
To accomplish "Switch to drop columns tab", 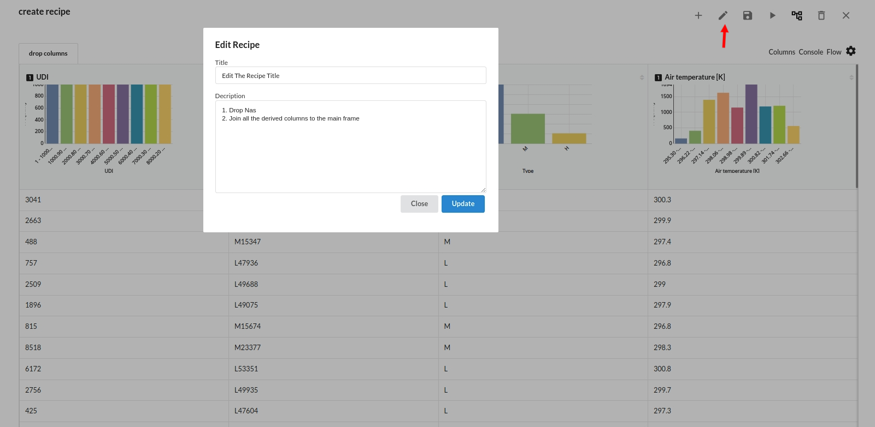I will tap(48, 53).
